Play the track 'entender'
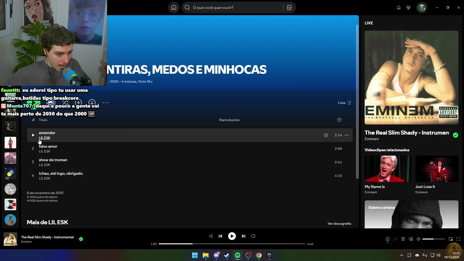Image resolution: width=464 pixels, height=261 pixels. coord(33,135)
